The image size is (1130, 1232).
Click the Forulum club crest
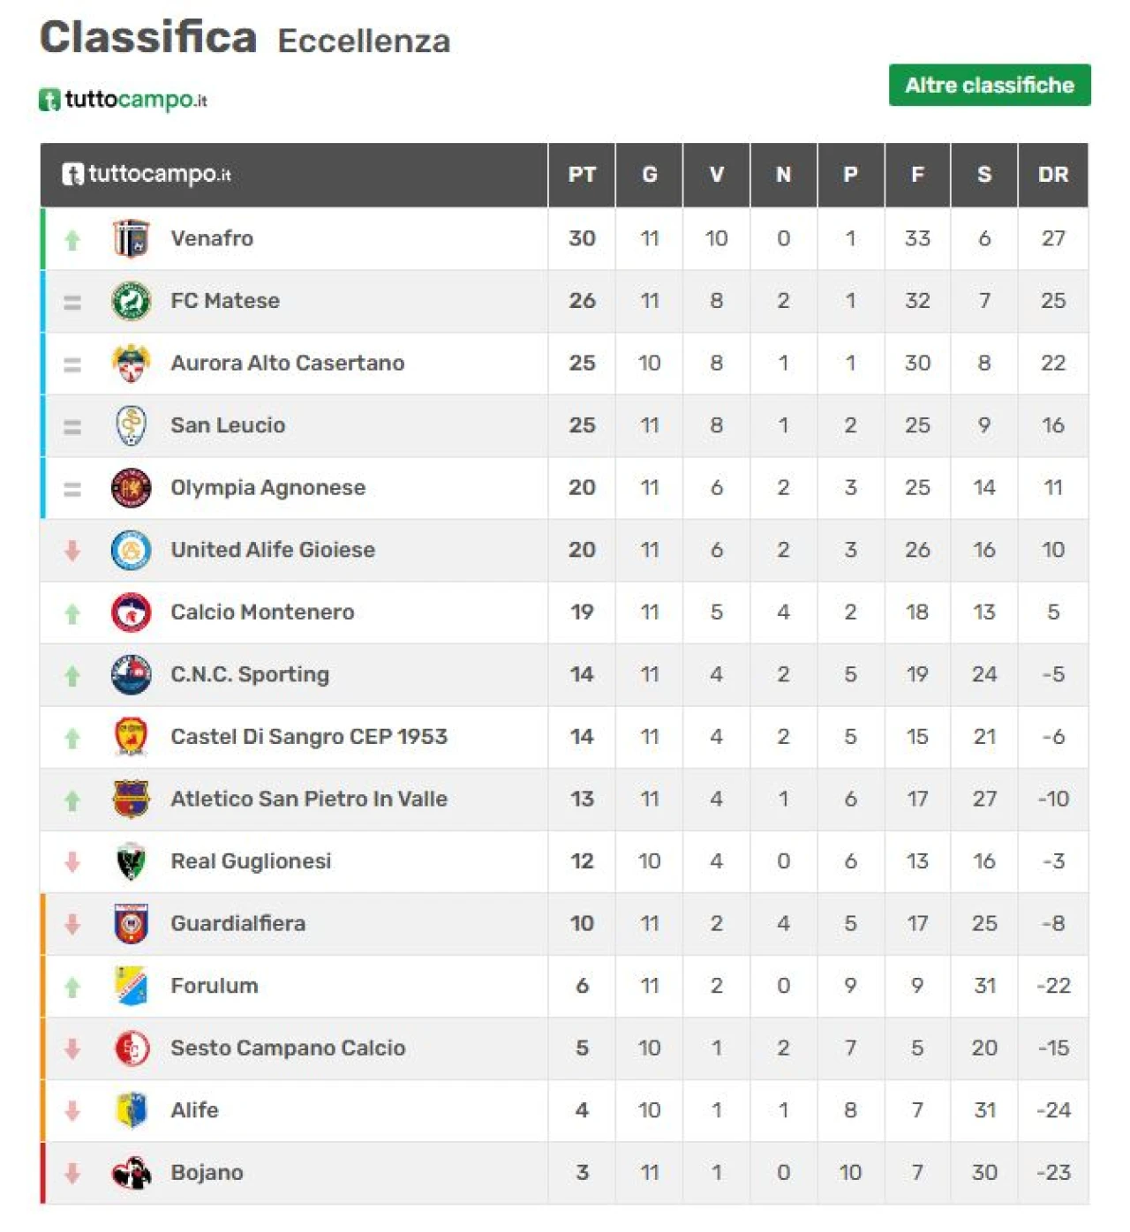pos(131,986)
